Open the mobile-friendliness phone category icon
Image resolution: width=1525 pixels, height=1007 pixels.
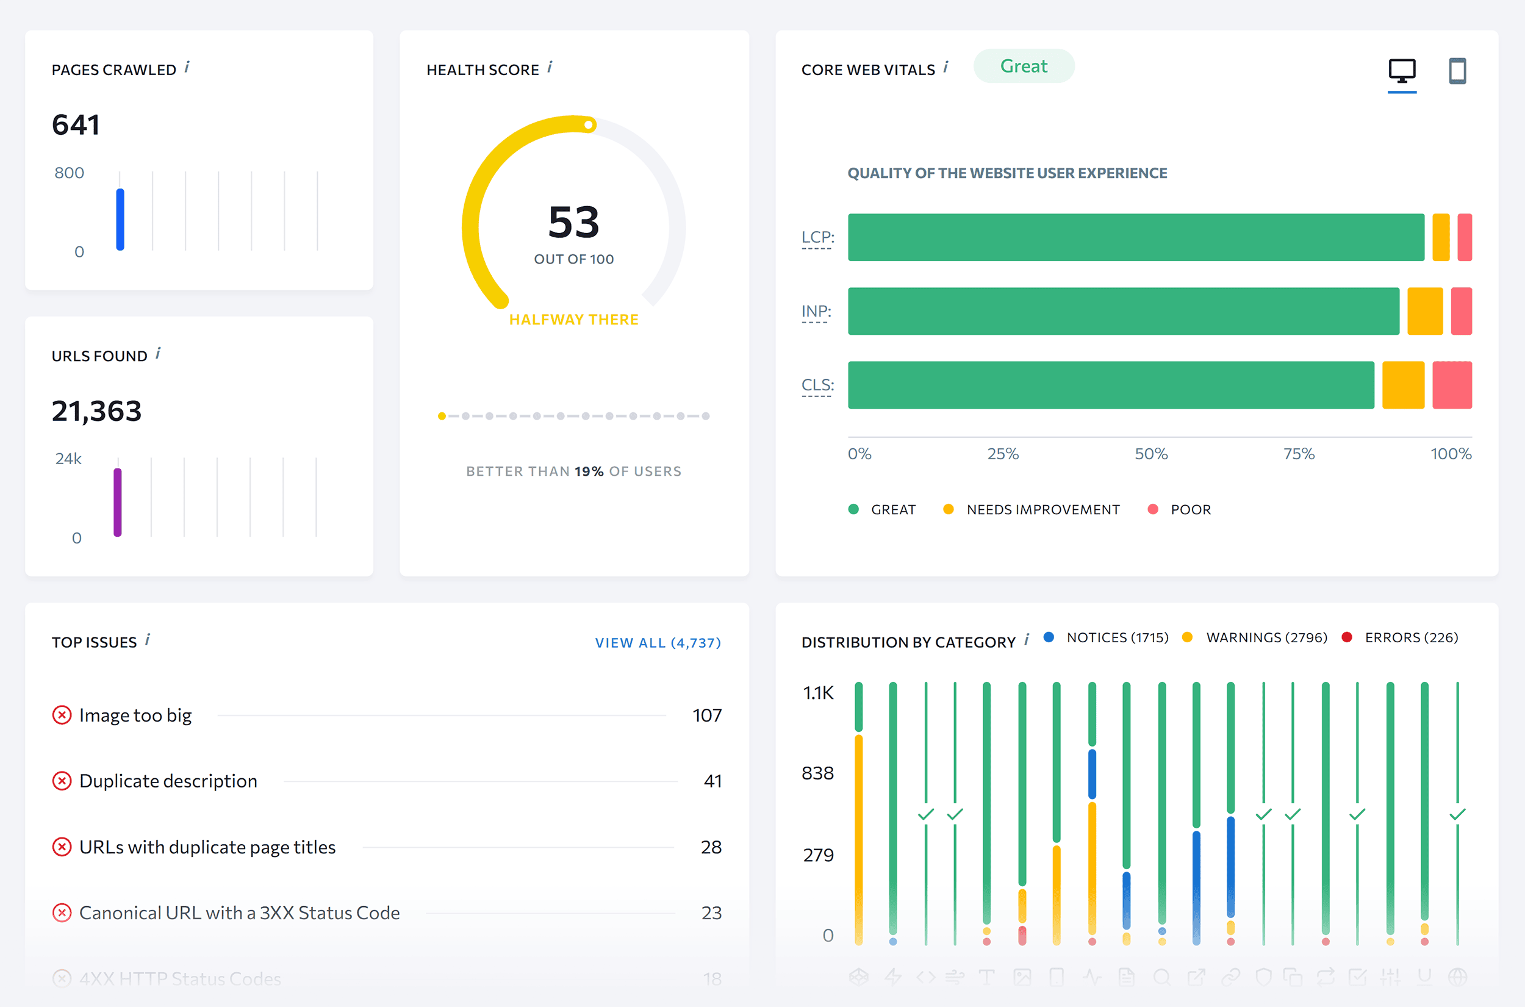tap(1057, 977)
